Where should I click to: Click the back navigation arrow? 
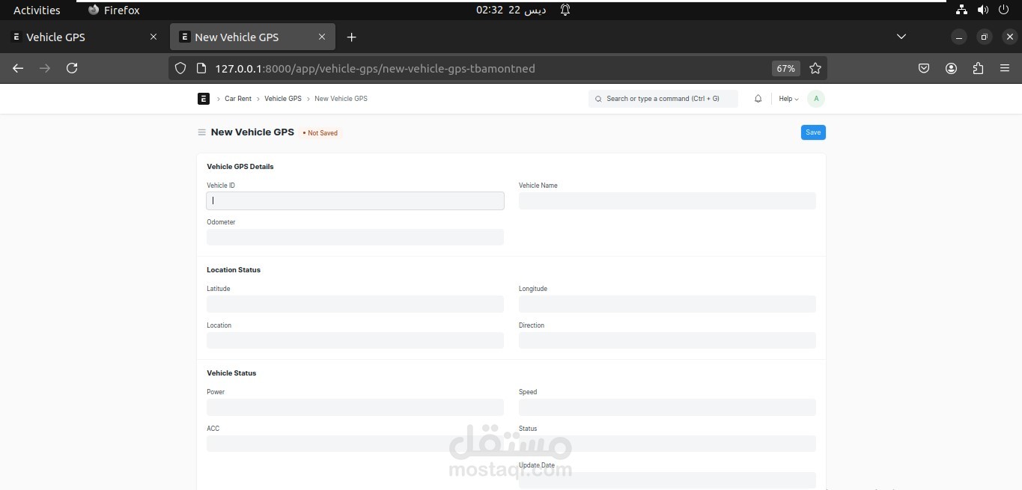pos(18,68)
